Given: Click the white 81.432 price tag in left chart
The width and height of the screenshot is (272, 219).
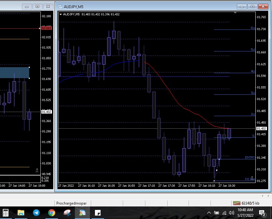Looking at the screenshot, I should 46,112.
